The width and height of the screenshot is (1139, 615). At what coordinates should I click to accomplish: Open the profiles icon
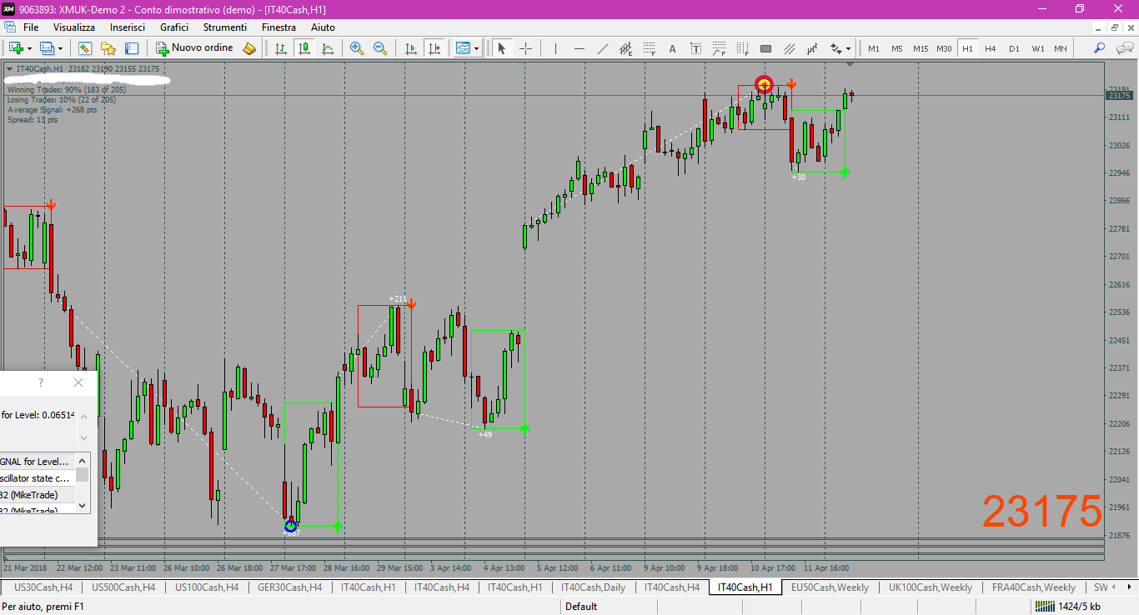pos(48,48)
